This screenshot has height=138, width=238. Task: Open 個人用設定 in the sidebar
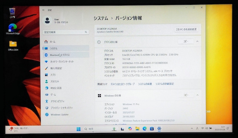coord(66,68)
